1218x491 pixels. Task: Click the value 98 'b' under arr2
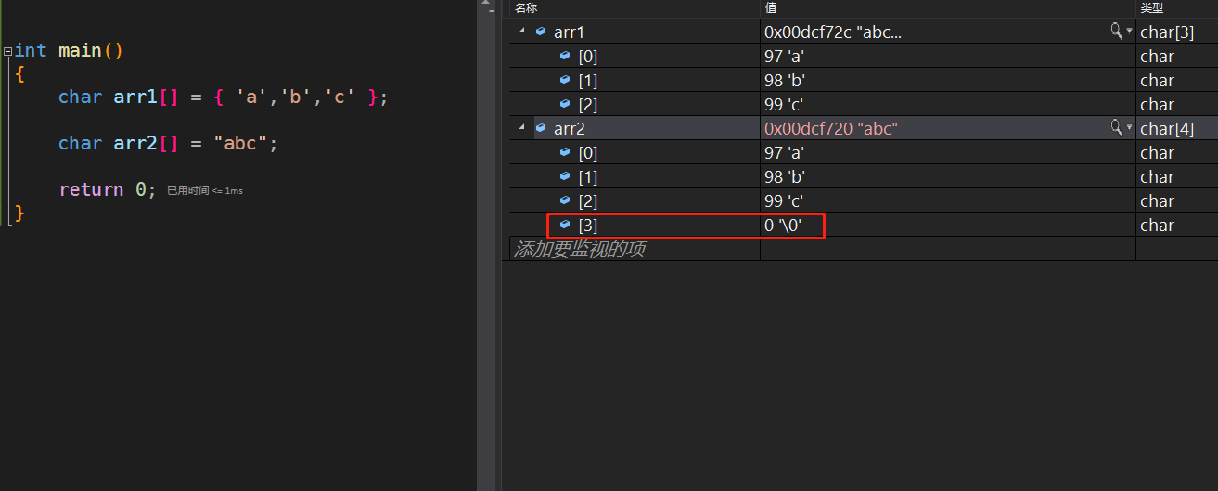click(785, 176)
